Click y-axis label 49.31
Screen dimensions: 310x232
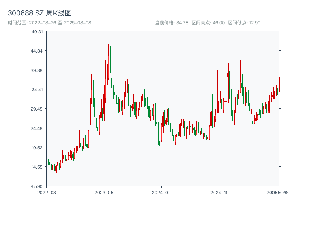37,32
